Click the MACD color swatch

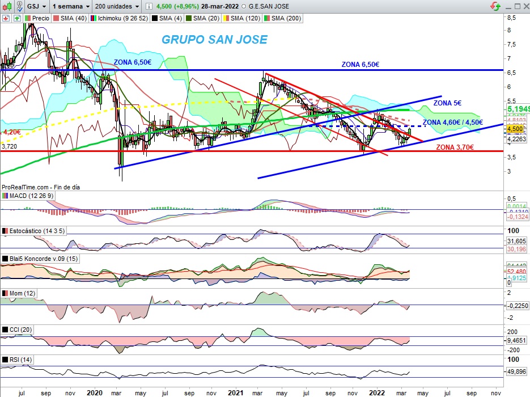[5, 196]
